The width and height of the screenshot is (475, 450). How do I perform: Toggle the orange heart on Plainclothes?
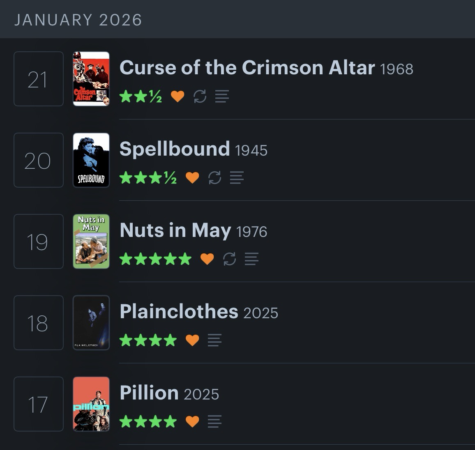click(x=192, y=340)
